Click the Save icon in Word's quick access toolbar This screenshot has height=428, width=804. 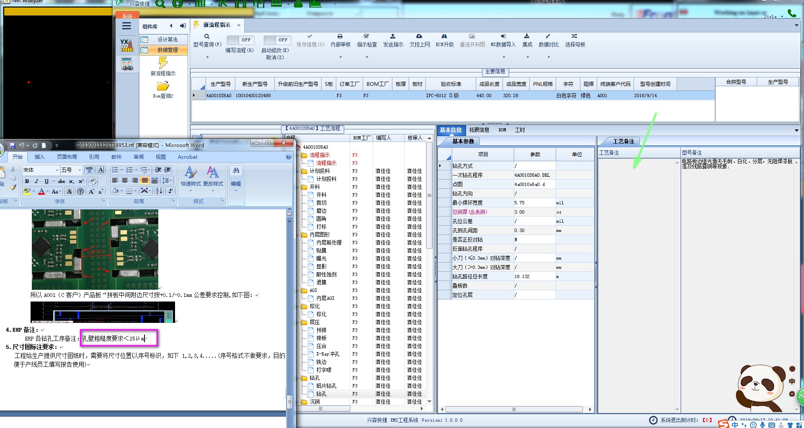click(13, 146)
